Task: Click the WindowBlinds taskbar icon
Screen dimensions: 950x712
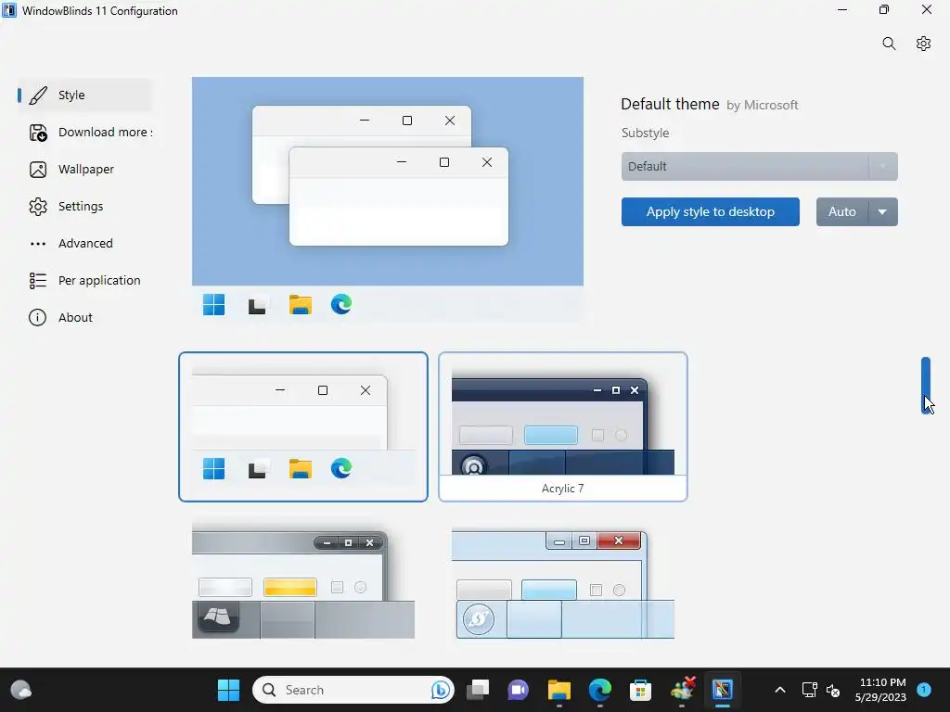Action: click(x=722, y=690)
